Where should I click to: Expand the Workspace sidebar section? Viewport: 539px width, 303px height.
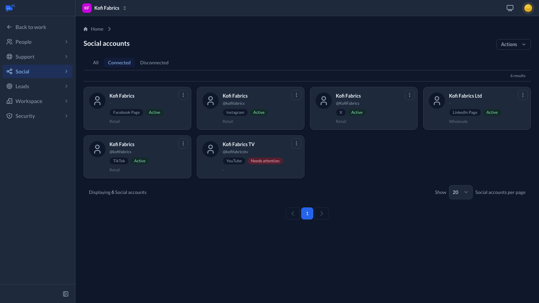(x=37, y=101)
